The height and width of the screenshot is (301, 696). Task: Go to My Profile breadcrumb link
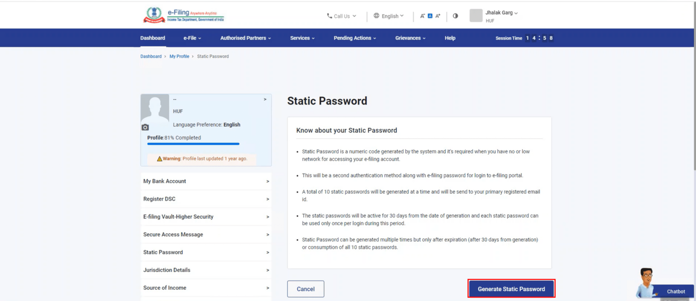(179, 57)
